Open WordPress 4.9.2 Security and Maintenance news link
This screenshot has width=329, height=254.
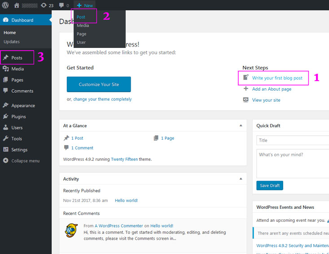click(293, 245)
